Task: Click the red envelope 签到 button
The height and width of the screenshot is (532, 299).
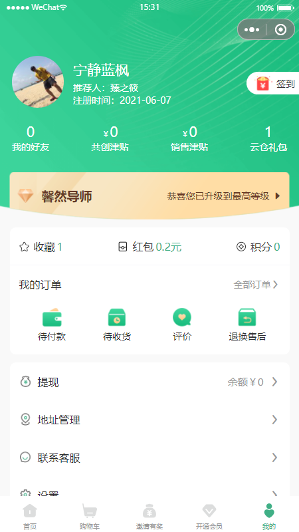Action: [273, 84]
